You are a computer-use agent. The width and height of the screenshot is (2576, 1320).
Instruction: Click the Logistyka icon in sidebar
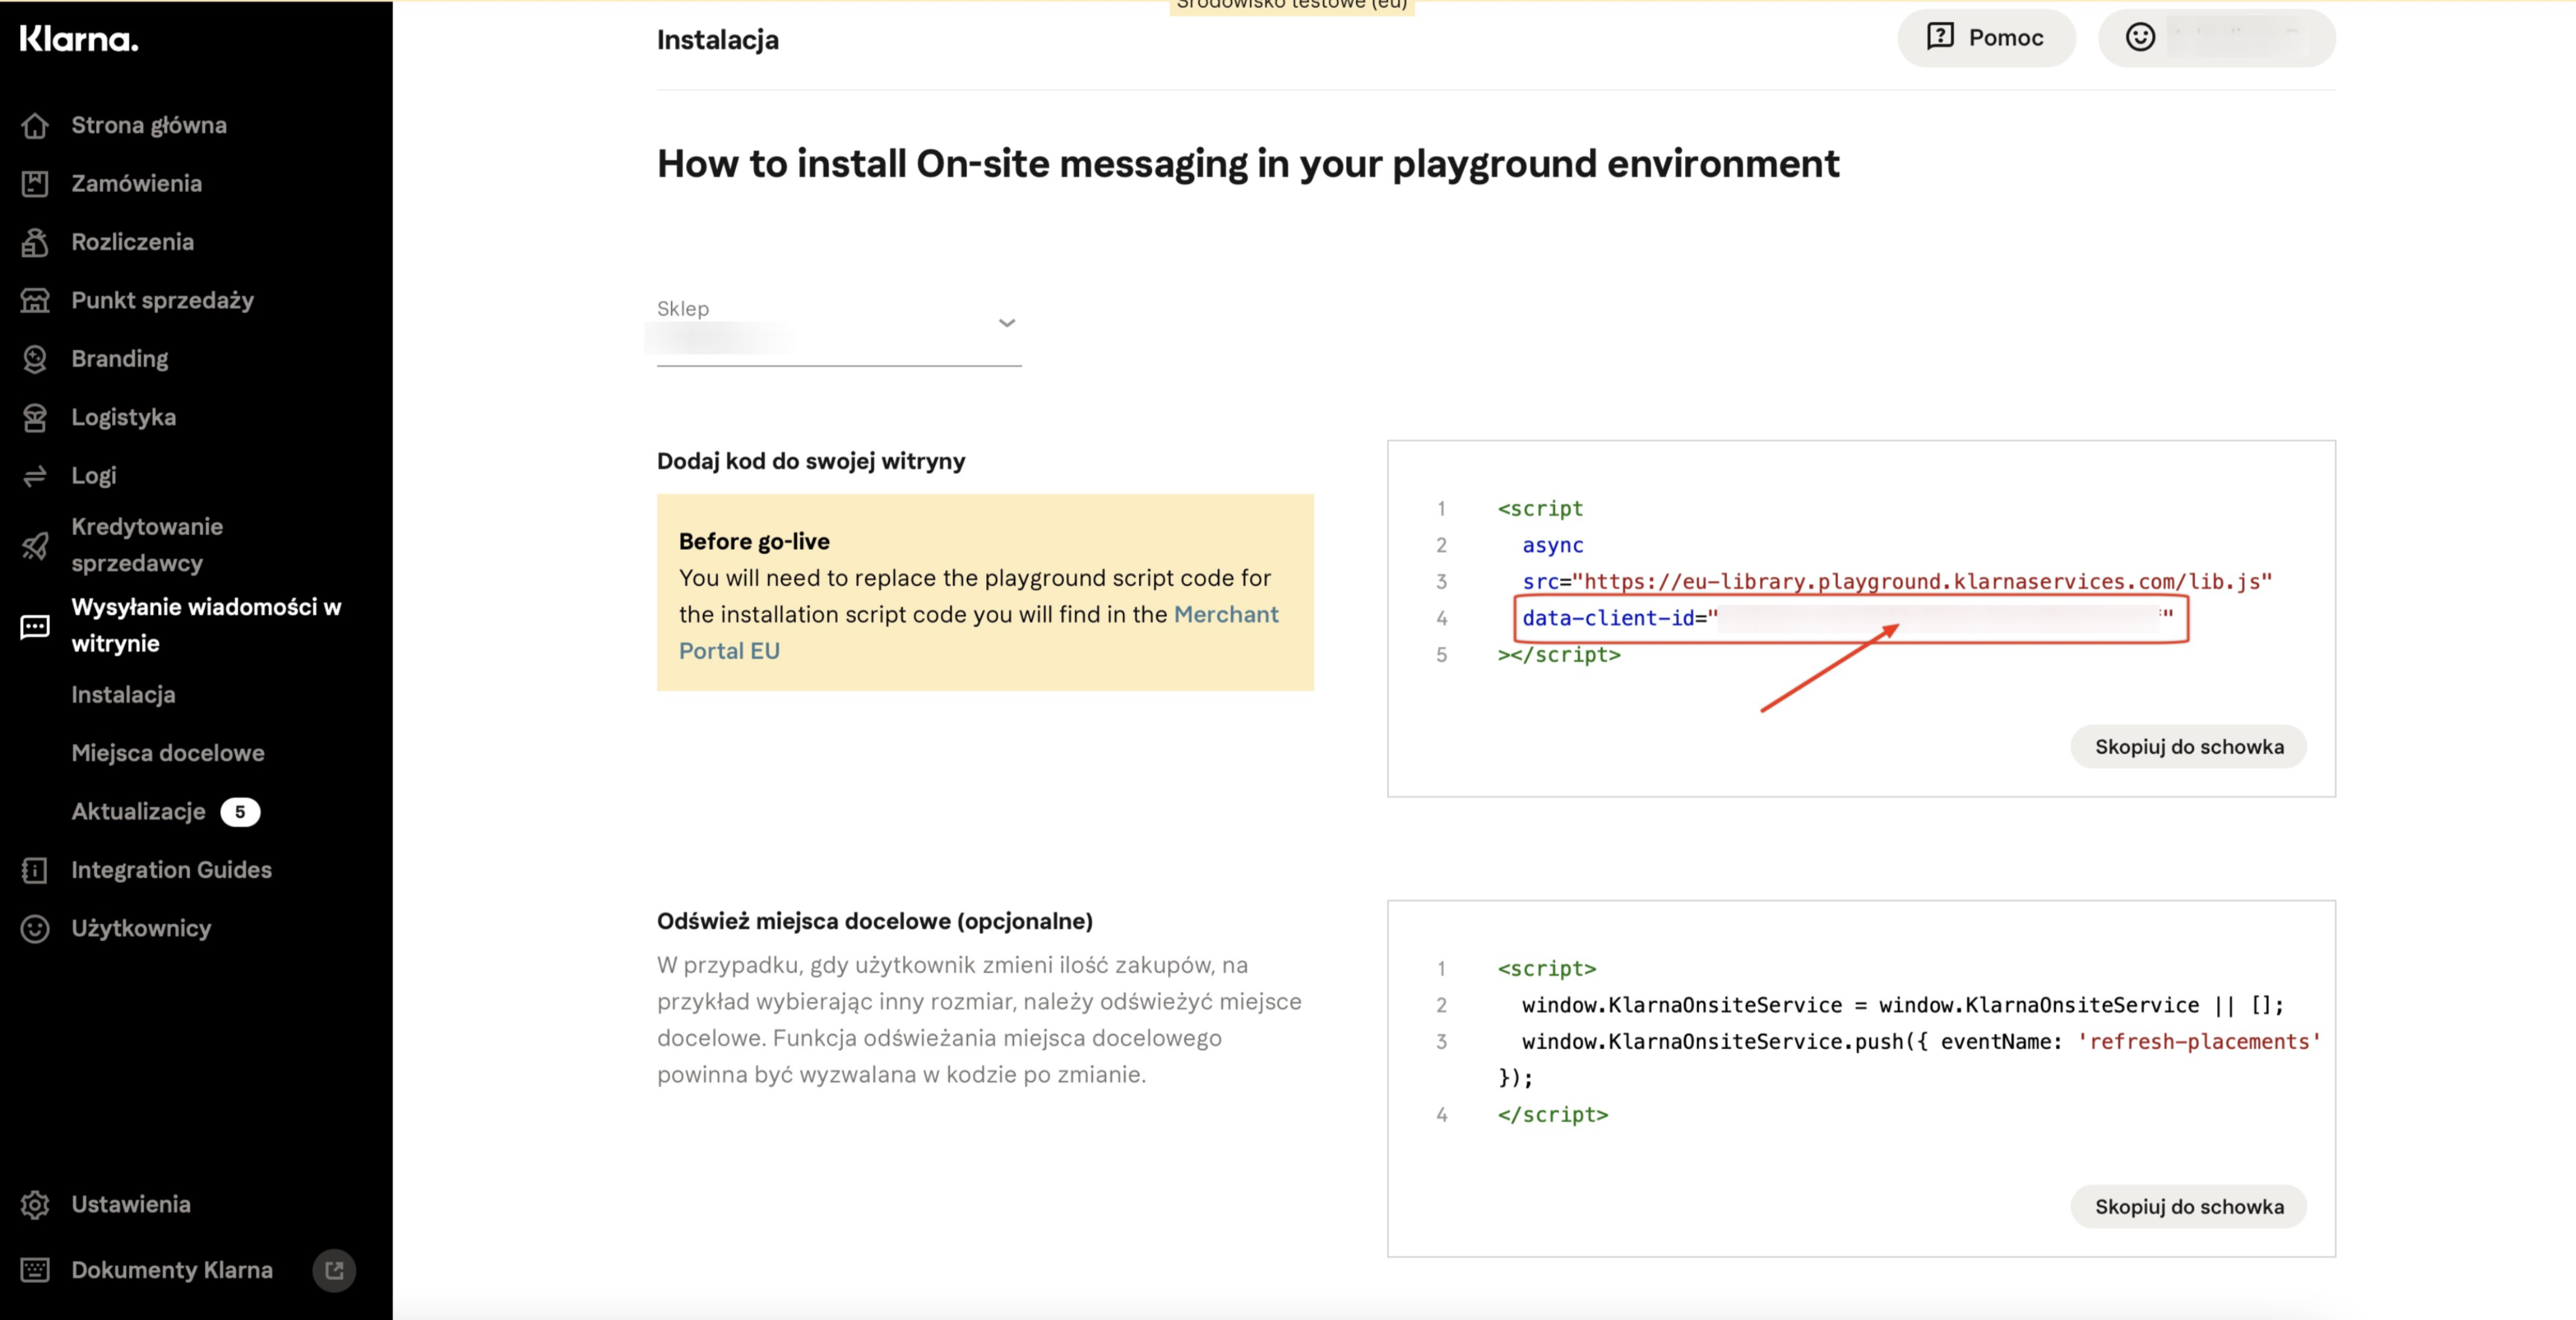pos(35,417)
